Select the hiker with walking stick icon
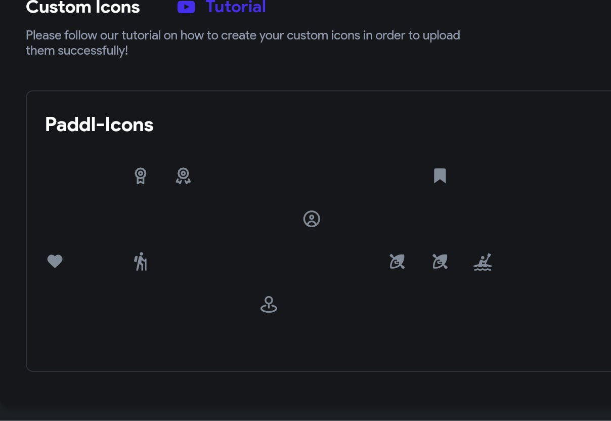 [141, 262]
